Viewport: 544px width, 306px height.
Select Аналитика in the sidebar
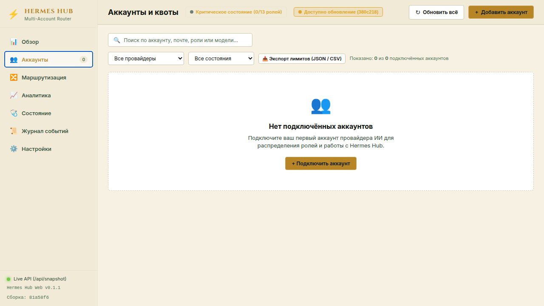48,95
